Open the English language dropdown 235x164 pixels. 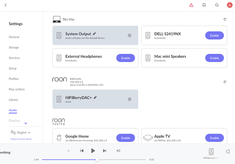click(24, 133)
